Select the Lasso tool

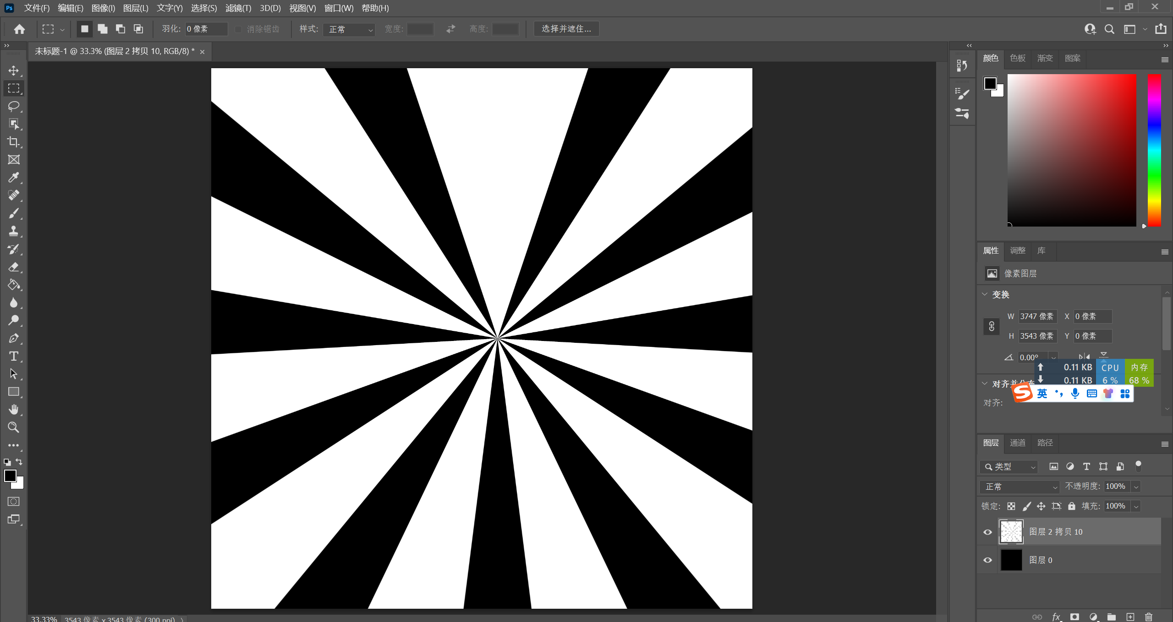coord(13,106)
